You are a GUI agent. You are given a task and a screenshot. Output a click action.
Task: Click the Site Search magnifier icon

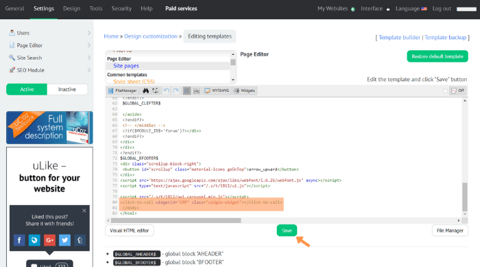coord(12,58)
